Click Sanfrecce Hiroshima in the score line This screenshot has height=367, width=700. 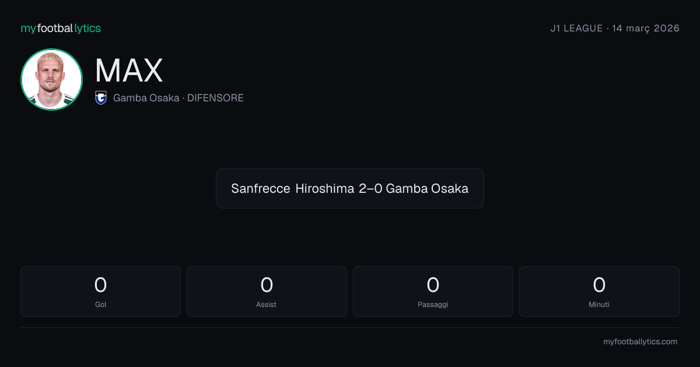tap(293, 188)
